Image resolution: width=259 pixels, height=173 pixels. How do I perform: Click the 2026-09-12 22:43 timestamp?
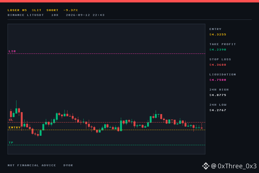click(85, 15)
